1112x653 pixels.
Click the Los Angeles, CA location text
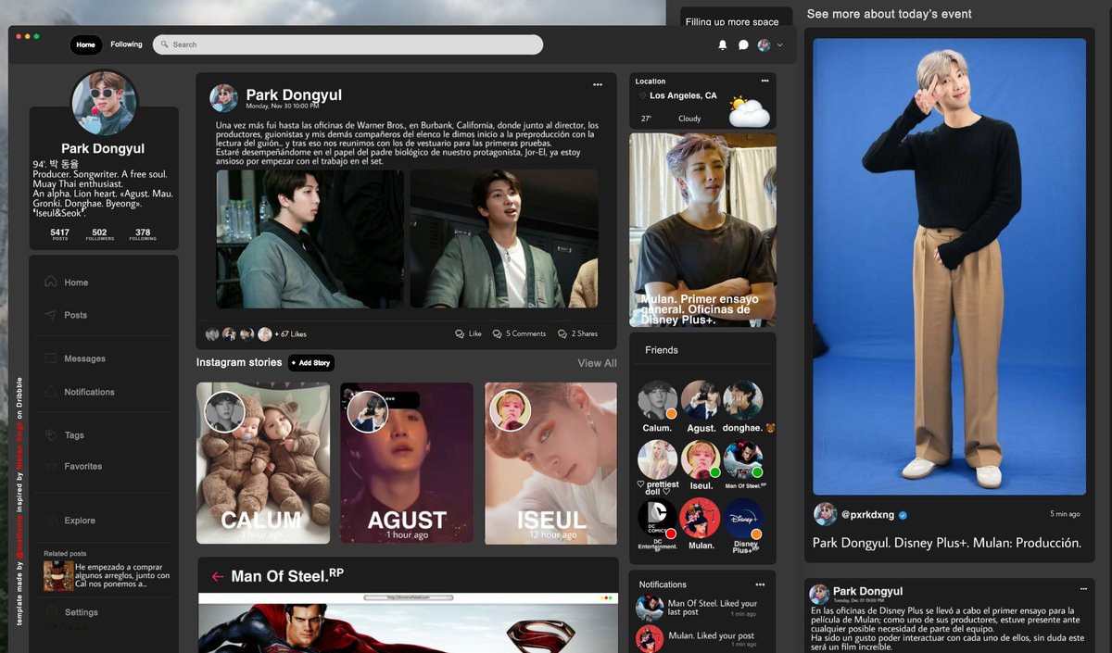click(x=683, y=95)
